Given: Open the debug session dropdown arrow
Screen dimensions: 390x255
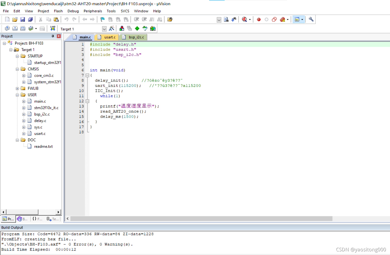Looking at the screenshot, I should click(x=250, y=20).
